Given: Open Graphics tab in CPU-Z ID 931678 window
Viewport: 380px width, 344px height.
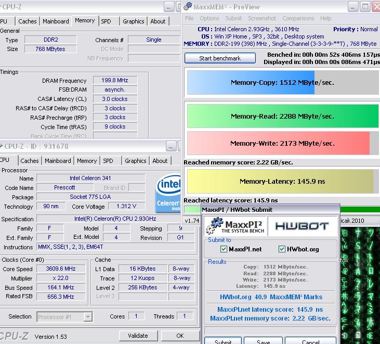Looking at the screenshot, I should [x=136, y=161].
